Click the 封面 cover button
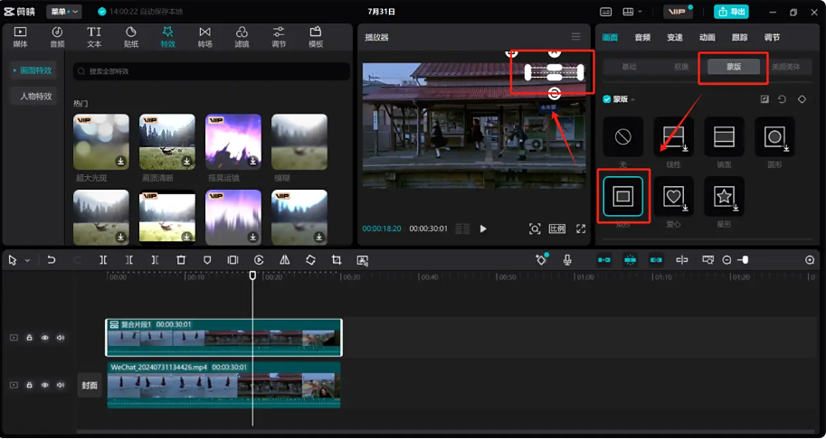The image size is (826, 439). click(x=89, y=385)
